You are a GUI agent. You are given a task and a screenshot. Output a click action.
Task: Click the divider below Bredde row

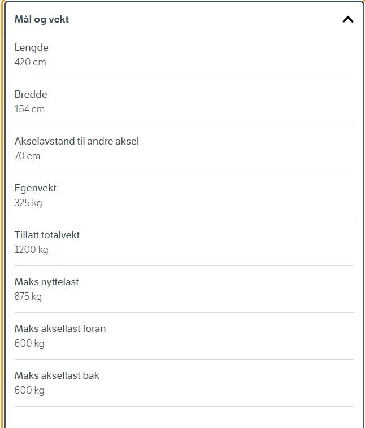[x=184, y=125]
